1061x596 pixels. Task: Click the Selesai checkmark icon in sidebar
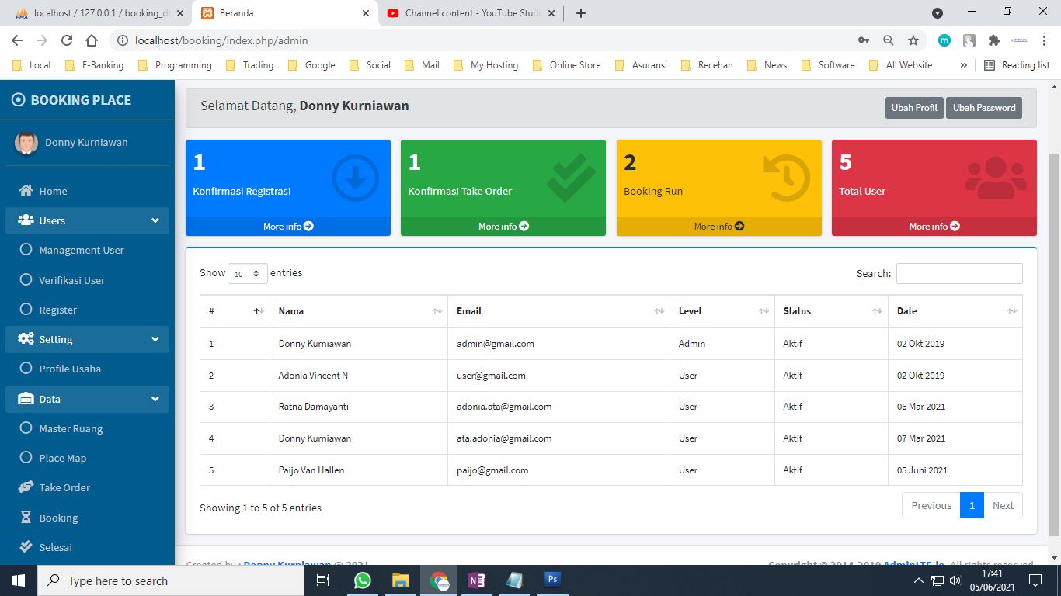[x=26, y=547]
